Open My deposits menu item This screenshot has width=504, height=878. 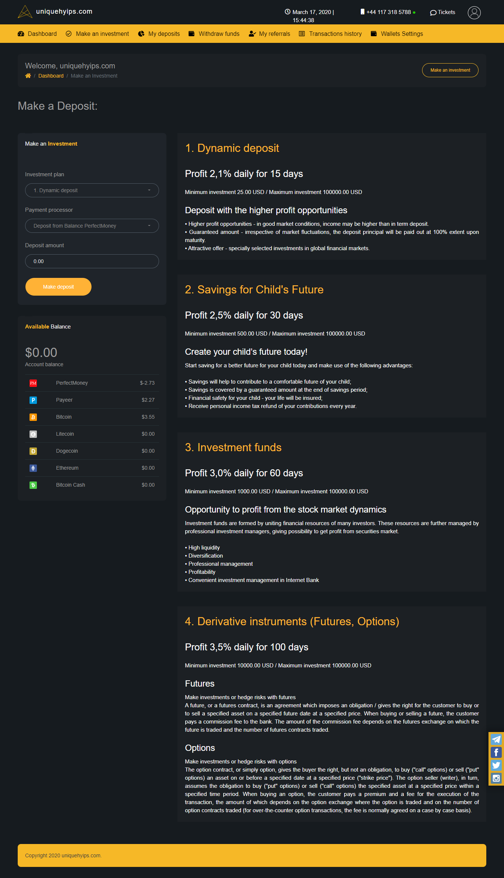coord(159,34)
